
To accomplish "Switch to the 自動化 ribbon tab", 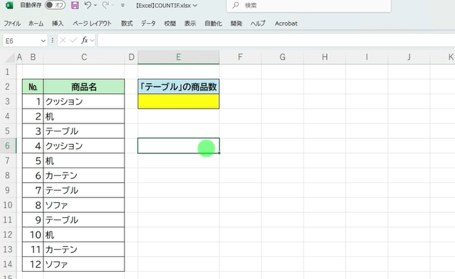I will pyautogui.click(x=213, y=23).
